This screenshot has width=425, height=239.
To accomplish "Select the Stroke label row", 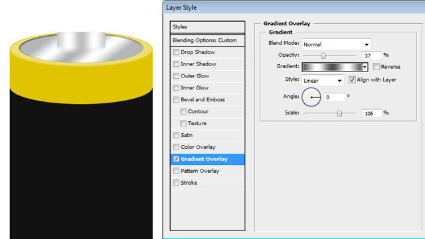I will pos(189,183).
